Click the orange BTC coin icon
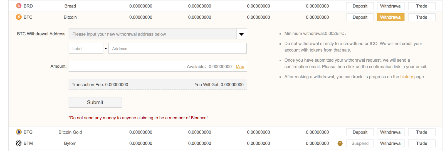Screen dimensions: 445x151 pos(19,17)
